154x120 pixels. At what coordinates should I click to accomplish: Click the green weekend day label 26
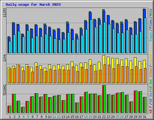(x=122, y=117)
